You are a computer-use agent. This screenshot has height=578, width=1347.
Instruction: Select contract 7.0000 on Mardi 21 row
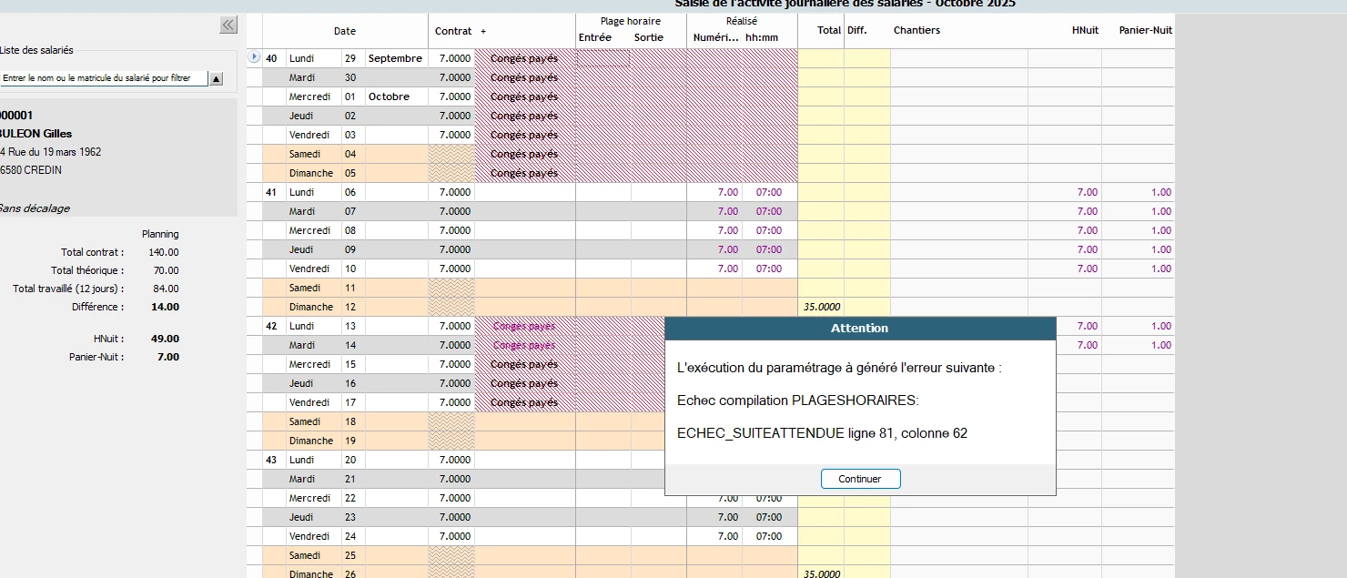455,479
